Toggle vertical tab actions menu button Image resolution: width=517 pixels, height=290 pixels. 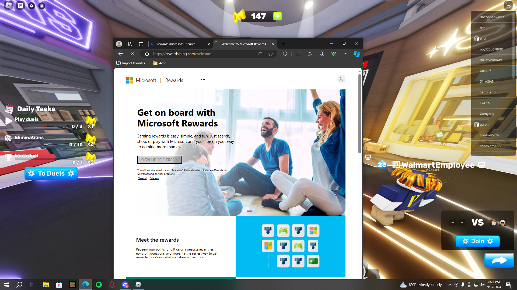point(141,44)
